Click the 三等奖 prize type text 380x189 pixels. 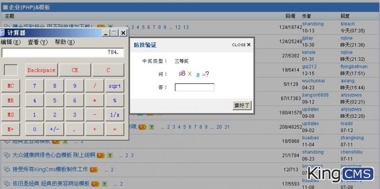click(x=181, y=61)
